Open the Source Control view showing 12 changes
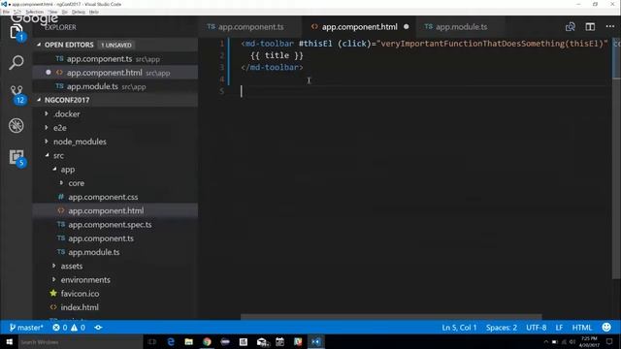621x349 pixels. click(16, 94)
